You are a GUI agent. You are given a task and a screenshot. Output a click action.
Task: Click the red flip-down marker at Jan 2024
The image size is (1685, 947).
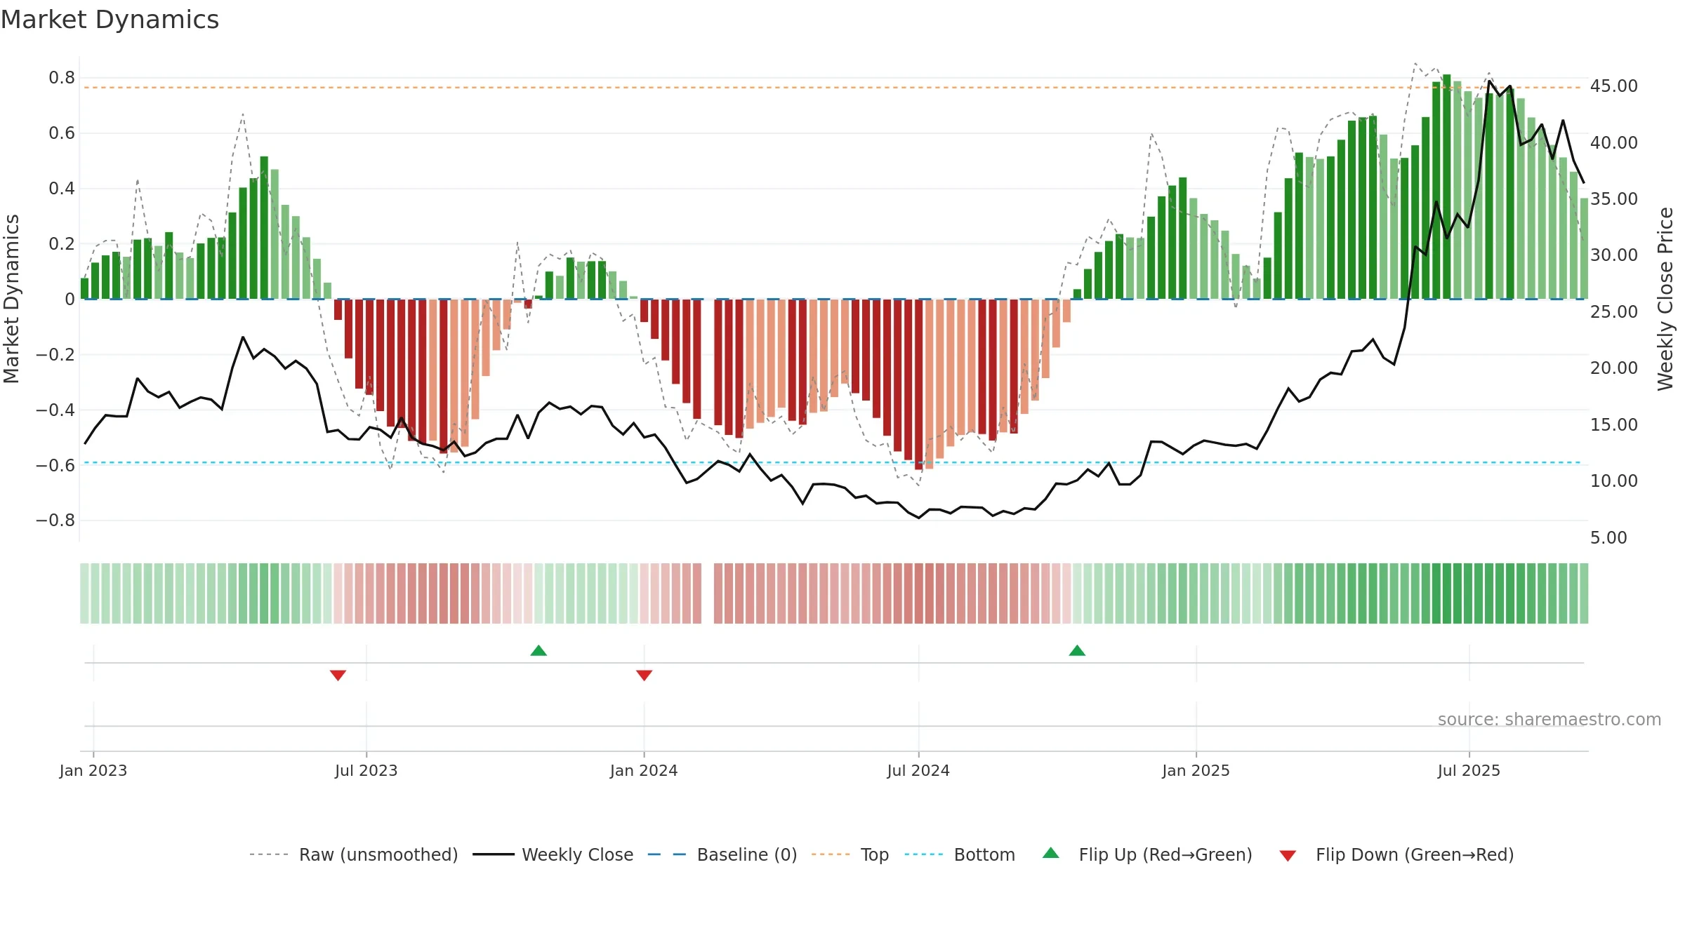[644, 675]
